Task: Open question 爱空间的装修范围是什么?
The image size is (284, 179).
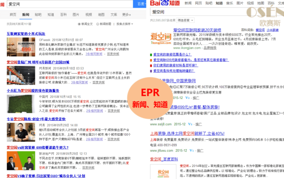Action: coord(172,54)
